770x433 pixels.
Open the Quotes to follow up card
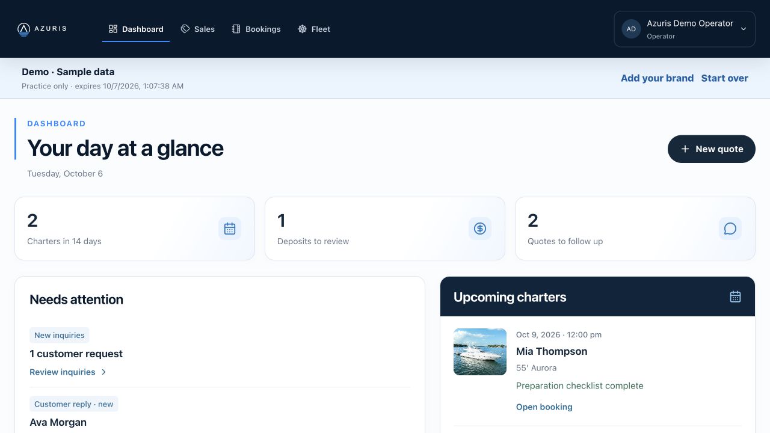click(x=635, y=229)
